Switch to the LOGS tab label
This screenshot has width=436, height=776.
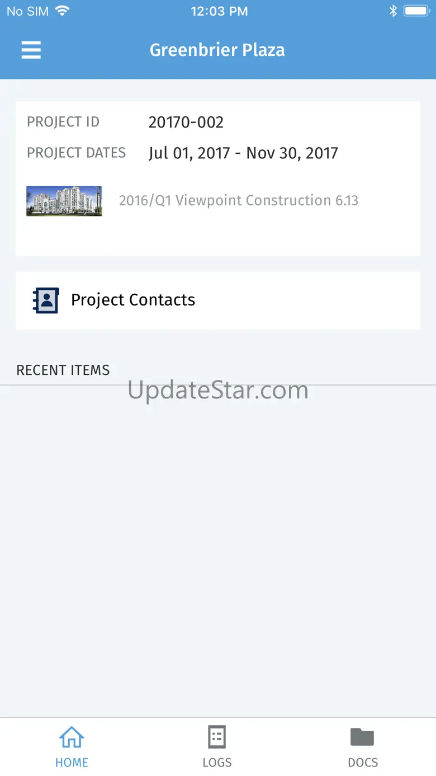point(217,763)
